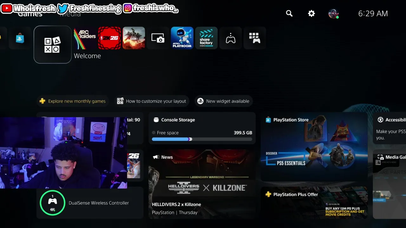Image resolution: width=406 pixels, height=228 pixels.
Task: Click the PlayStation Plus icon by monthly games
Action: click(x=42, y=101)
